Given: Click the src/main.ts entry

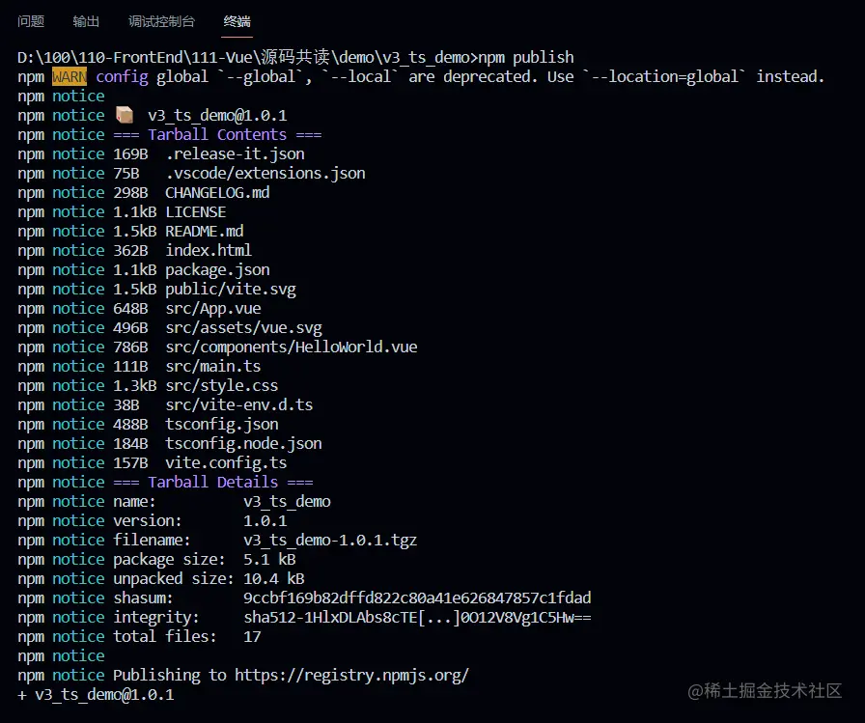Looking at the screenshot, I should tap(213, 366).
